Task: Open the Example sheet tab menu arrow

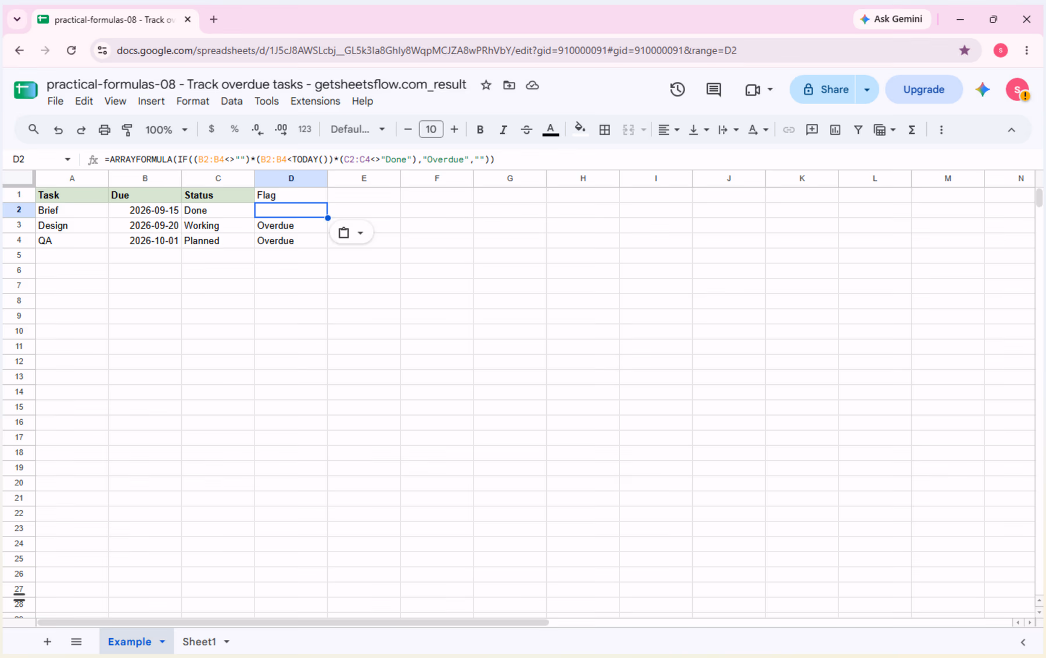Action: [x=162, y=642]
